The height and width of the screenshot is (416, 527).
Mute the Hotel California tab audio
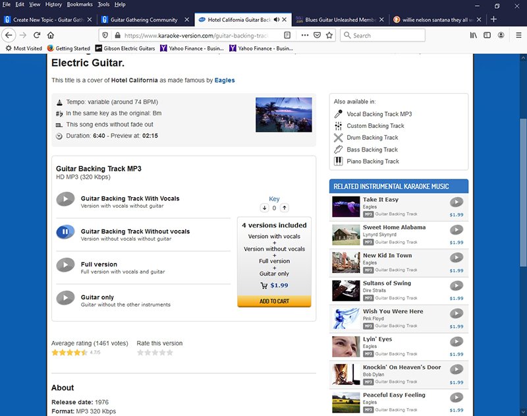[277, 20]
